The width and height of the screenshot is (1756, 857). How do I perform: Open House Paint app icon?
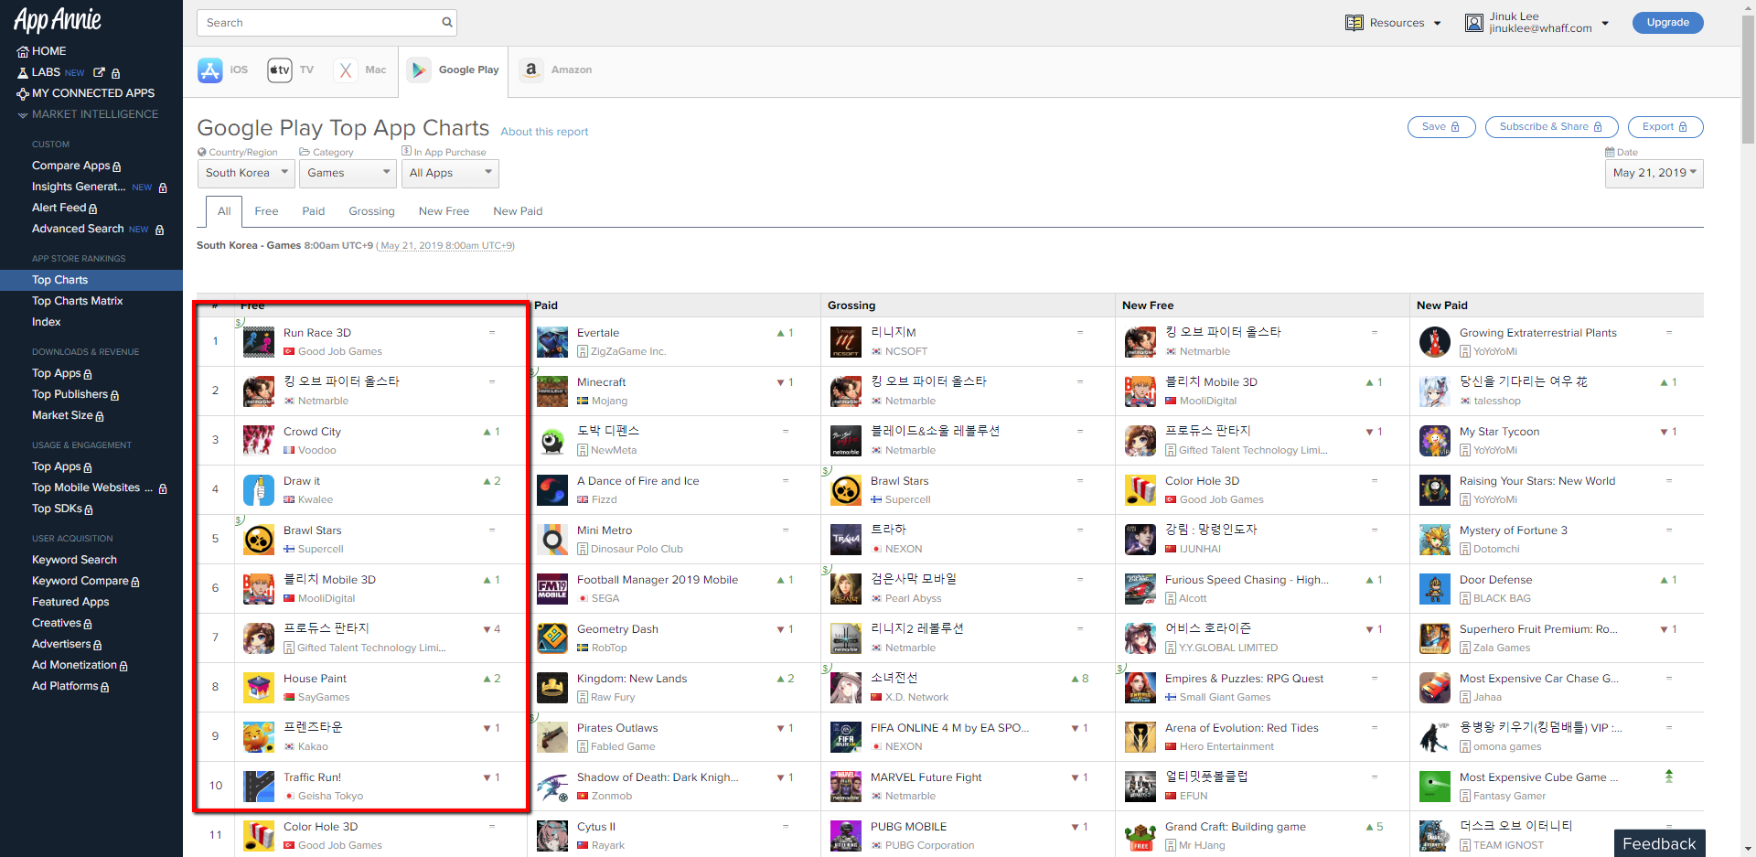259,687
